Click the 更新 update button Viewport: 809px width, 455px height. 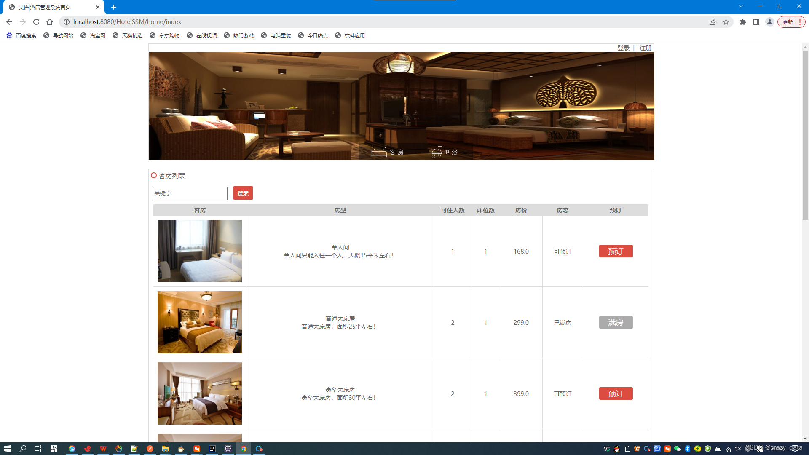click(x=791, y=22)
